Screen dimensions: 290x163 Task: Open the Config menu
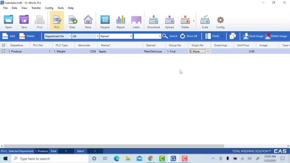tap(49, 8)
